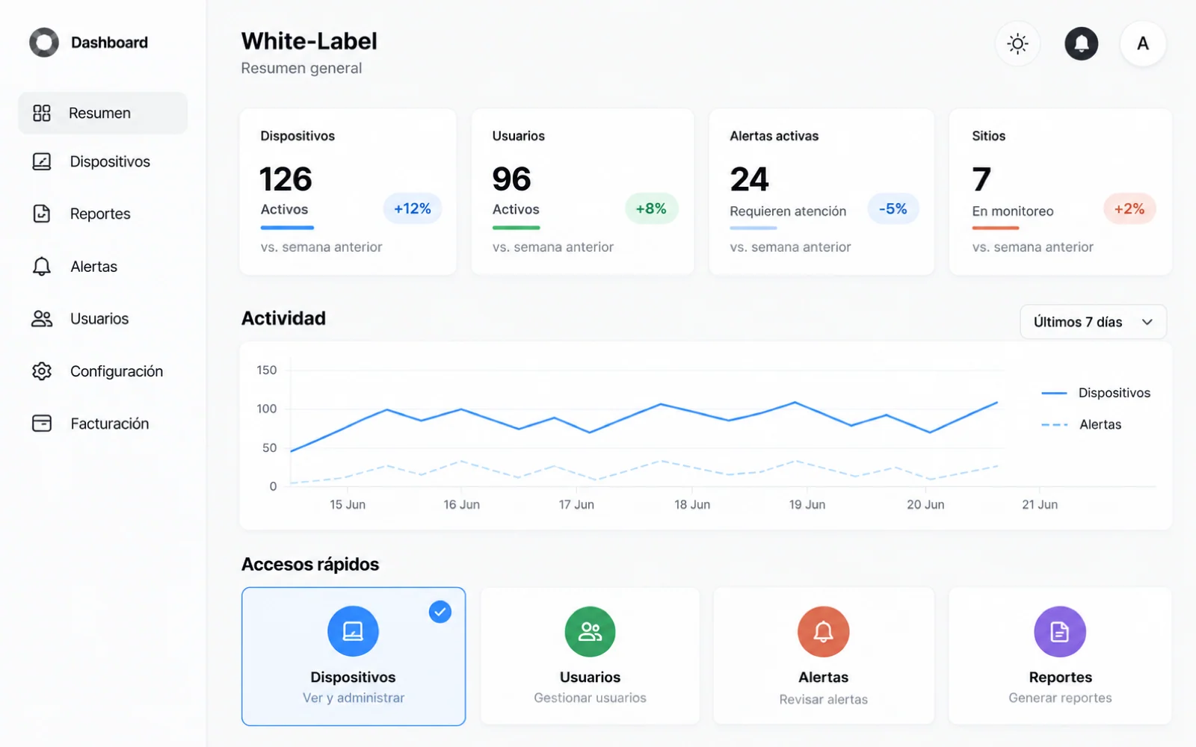
Task: Click the blue Dispositivos quick access icon
Action: (353, 631)
